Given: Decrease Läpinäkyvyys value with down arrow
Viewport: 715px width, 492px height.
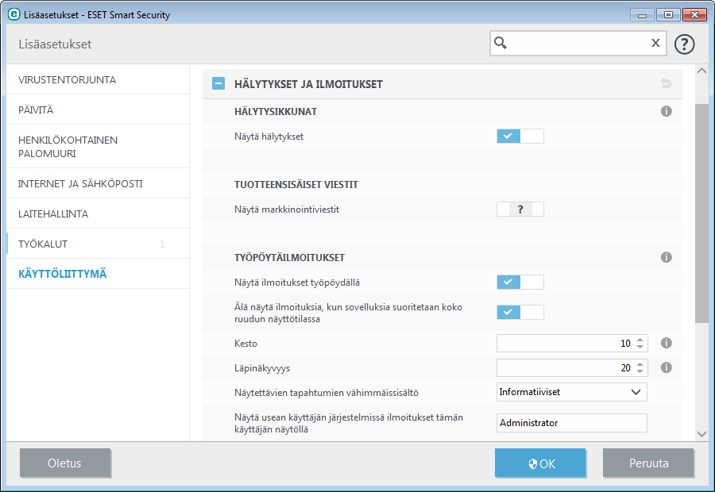Looking at the screenshot, I should [640, 371].
